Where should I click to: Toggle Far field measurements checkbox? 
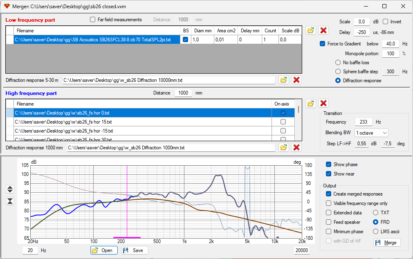tap(92, 20)
